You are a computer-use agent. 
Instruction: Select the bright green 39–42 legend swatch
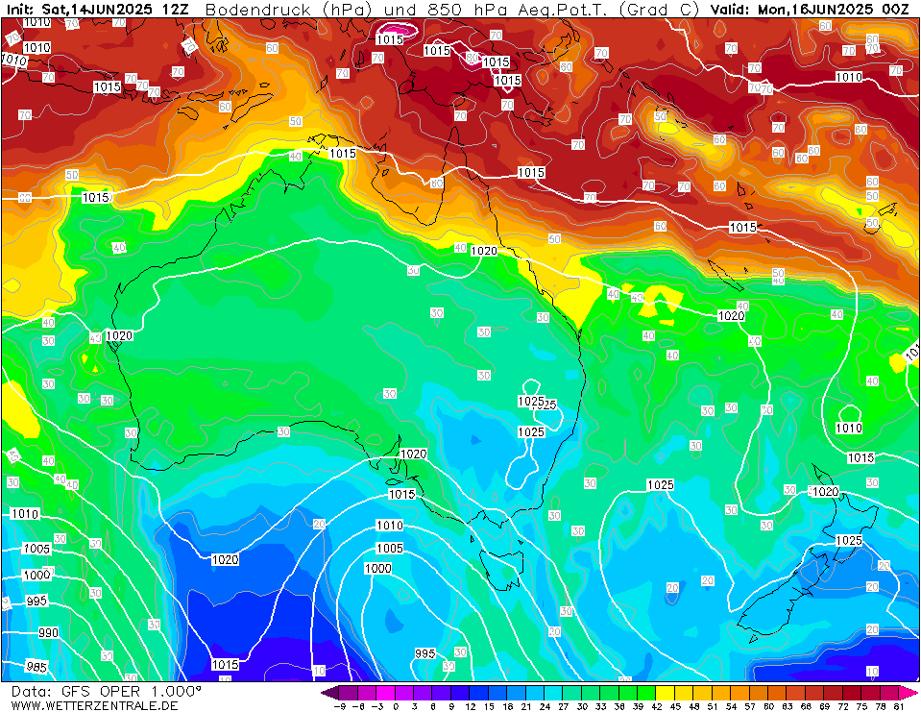[645, 692]
